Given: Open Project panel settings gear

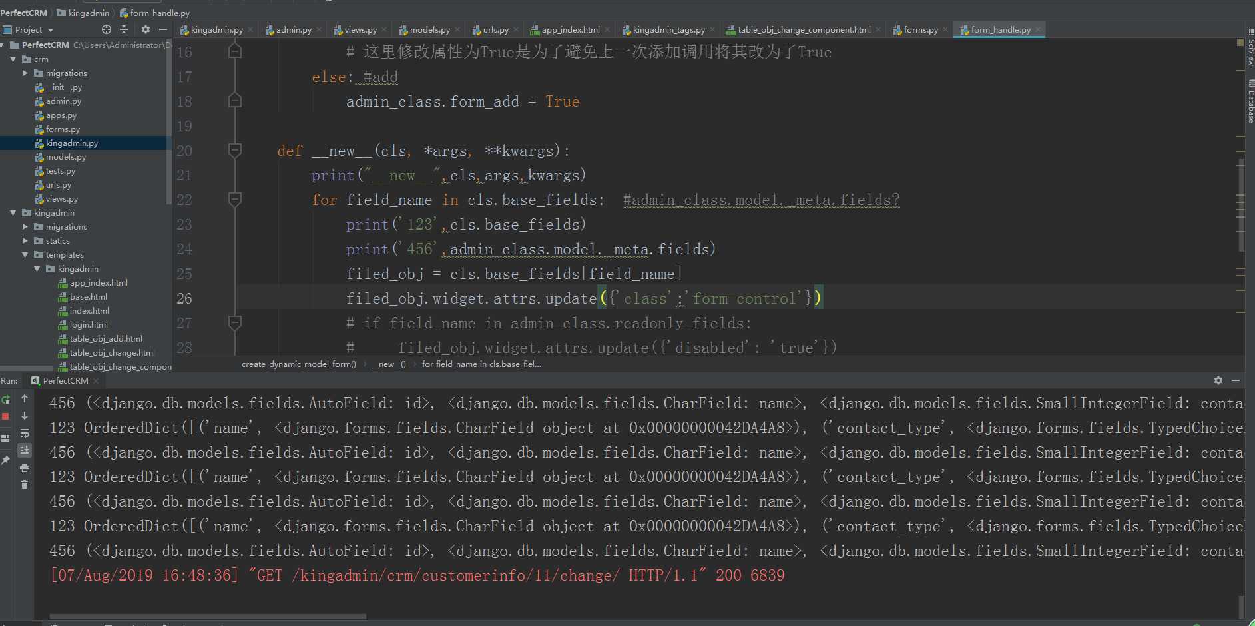Looking at the screenshot, I should click(146, 29).
